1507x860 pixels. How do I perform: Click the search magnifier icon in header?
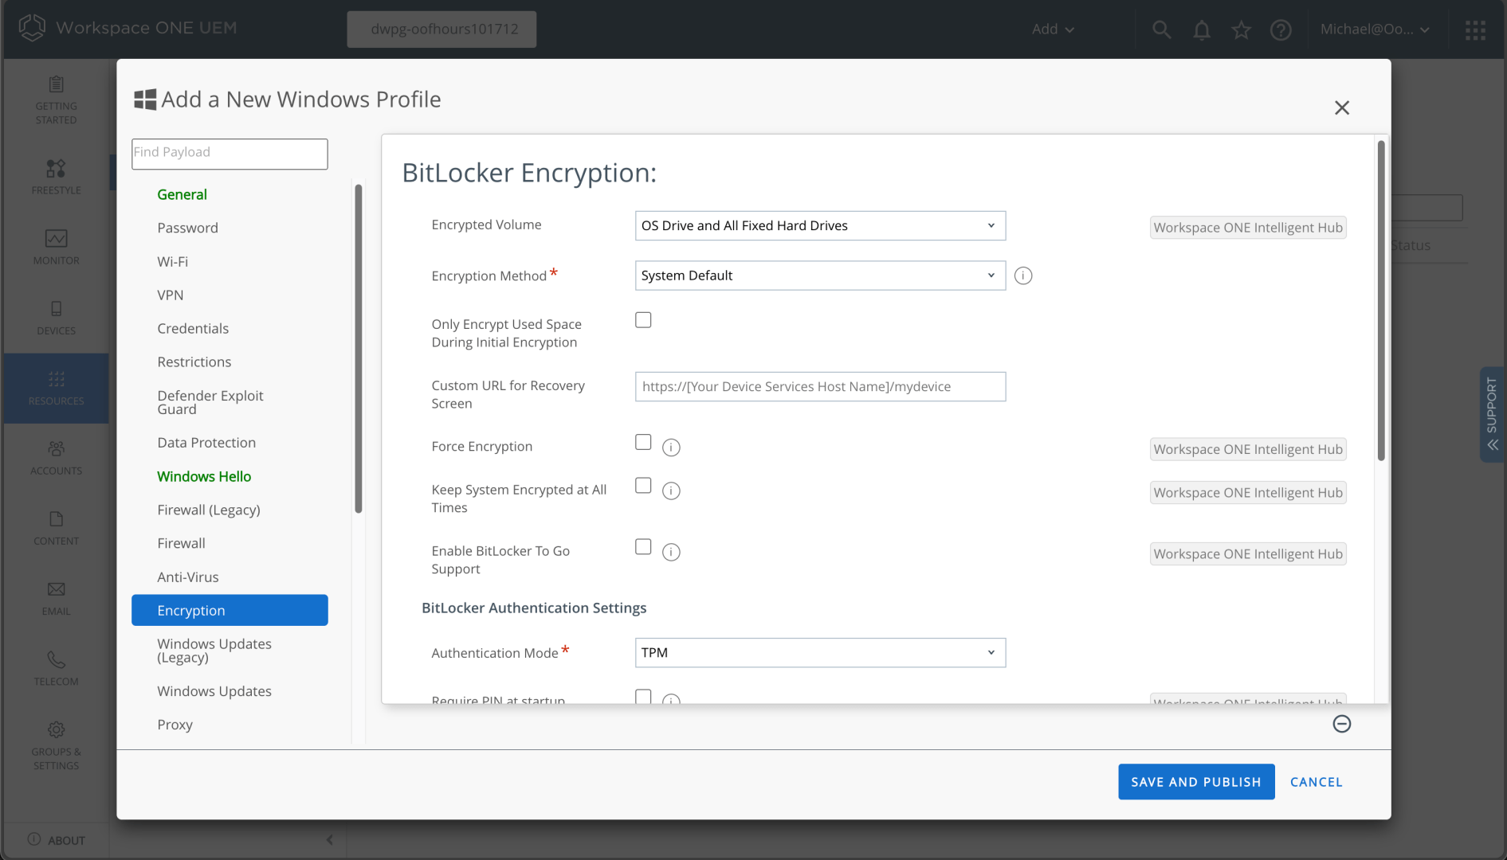tap(1161, 29)
